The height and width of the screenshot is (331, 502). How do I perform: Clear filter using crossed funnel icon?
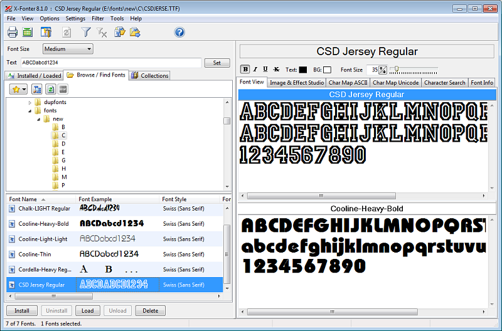[102, 32]
